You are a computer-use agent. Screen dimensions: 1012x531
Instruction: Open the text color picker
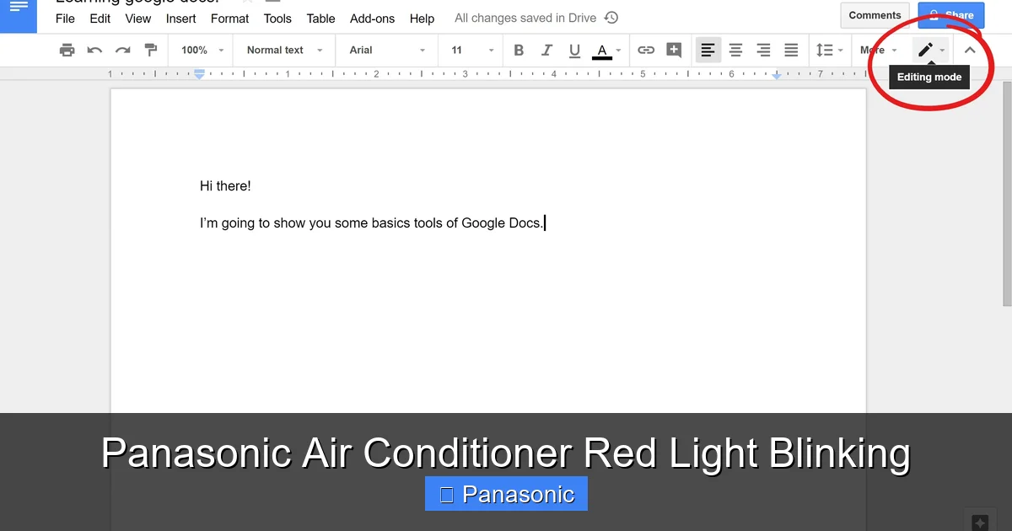click(x=606, y=51)
